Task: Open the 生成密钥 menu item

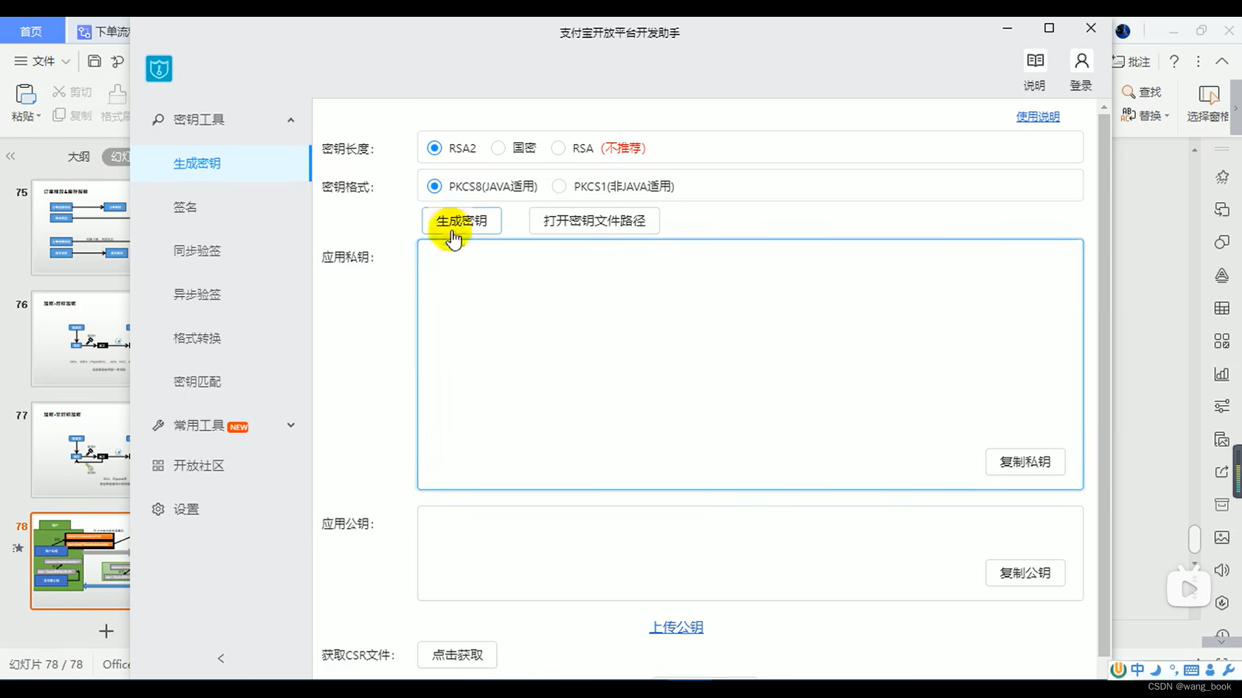Action: click(221, 164)
